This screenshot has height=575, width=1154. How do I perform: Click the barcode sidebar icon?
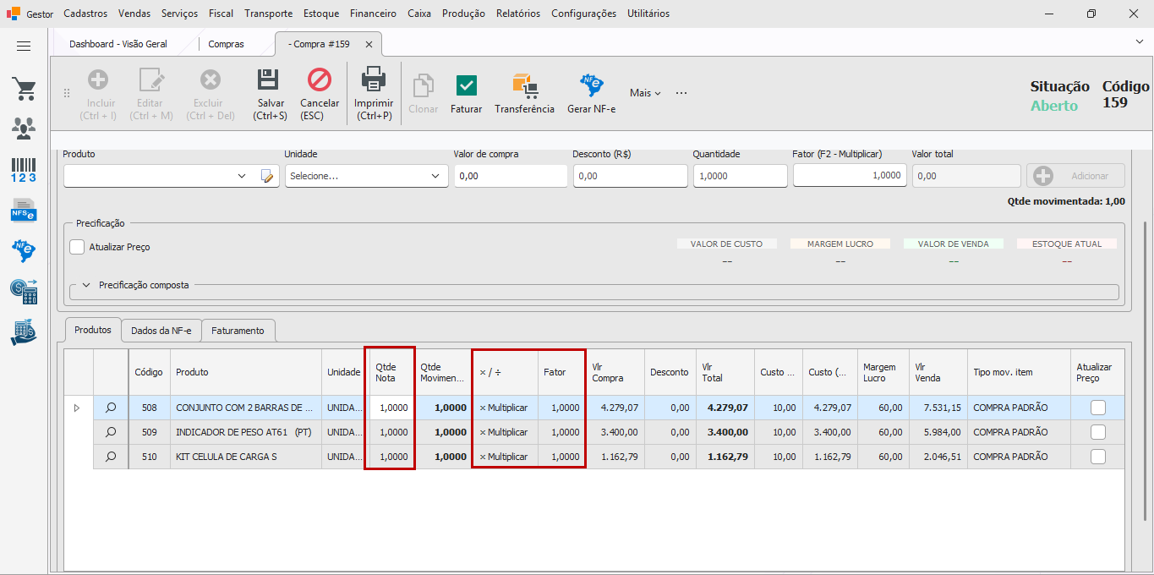(x=24, y=170)
